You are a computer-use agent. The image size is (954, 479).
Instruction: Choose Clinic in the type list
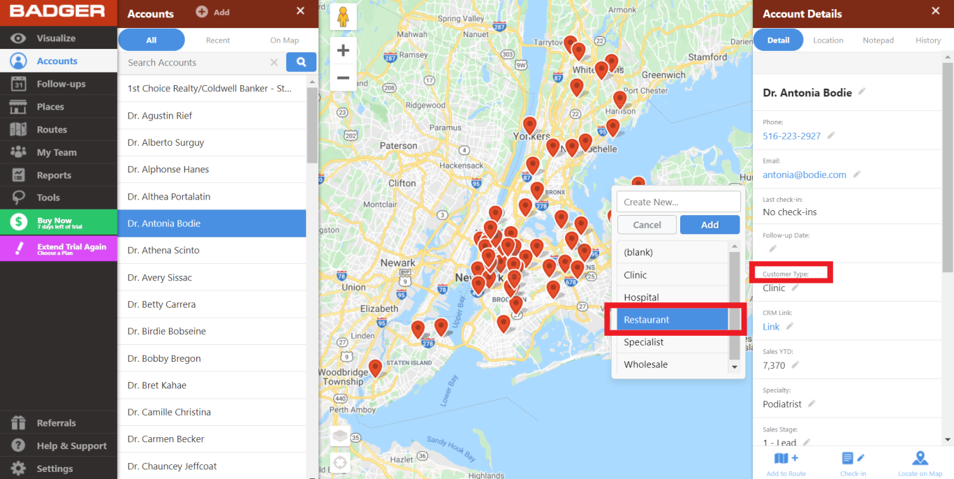coord(673,275)
